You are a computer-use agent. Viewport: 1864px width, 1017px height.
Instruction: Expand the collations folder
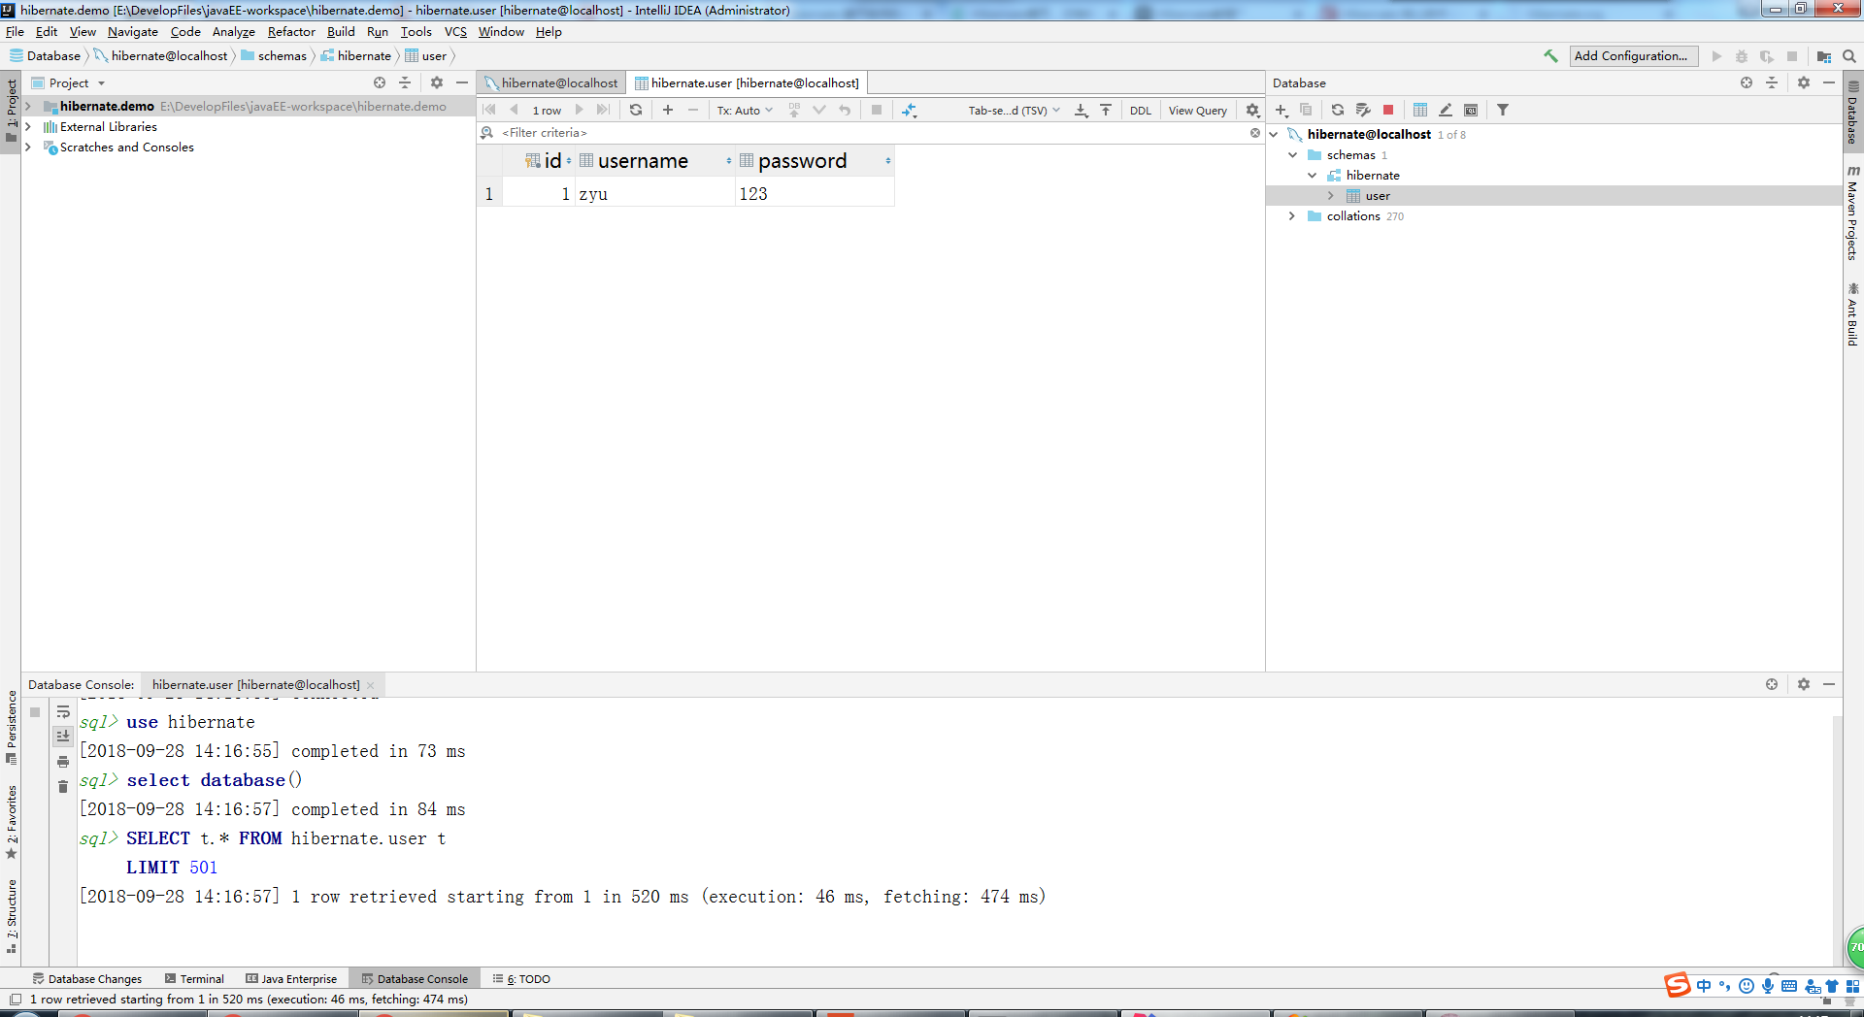coord(1292,216)
